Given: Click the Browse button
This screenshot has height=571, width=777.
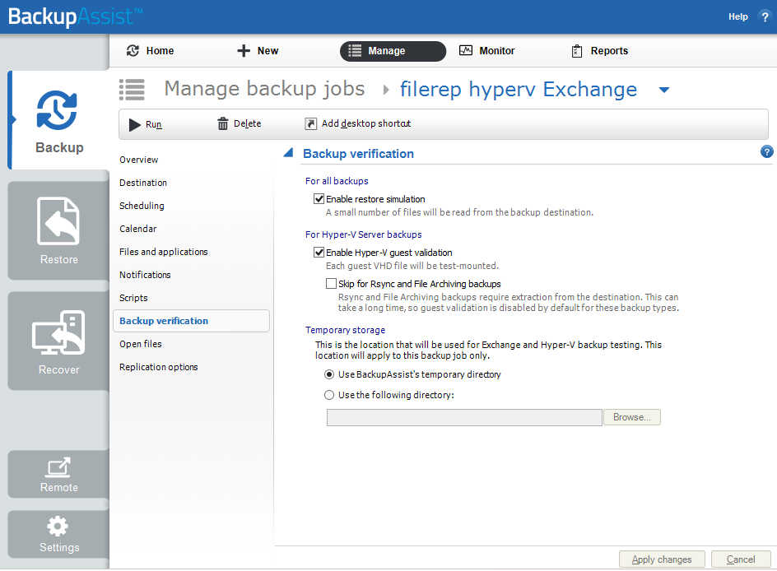Looking at the screenshot, I should pos(632,417).
